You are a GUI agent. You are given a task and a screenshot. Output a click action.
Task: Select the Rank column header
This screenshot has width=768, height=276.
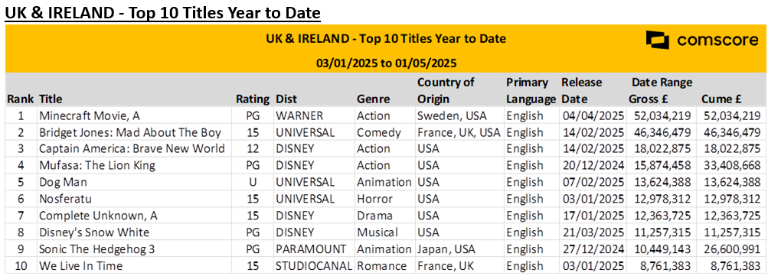20,99
